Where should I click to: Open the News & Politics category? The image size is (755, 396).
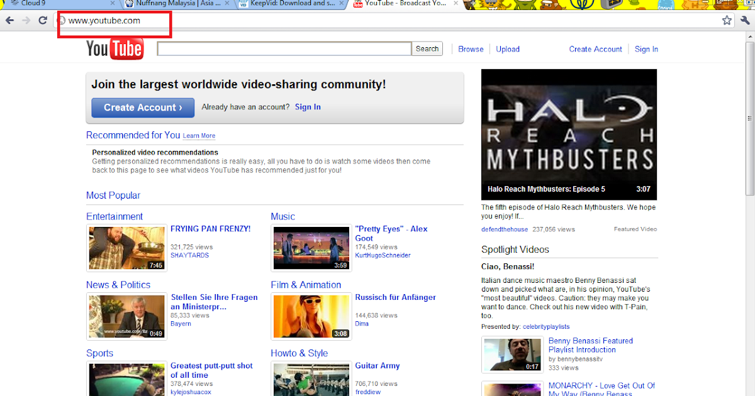tap(118, 285)
